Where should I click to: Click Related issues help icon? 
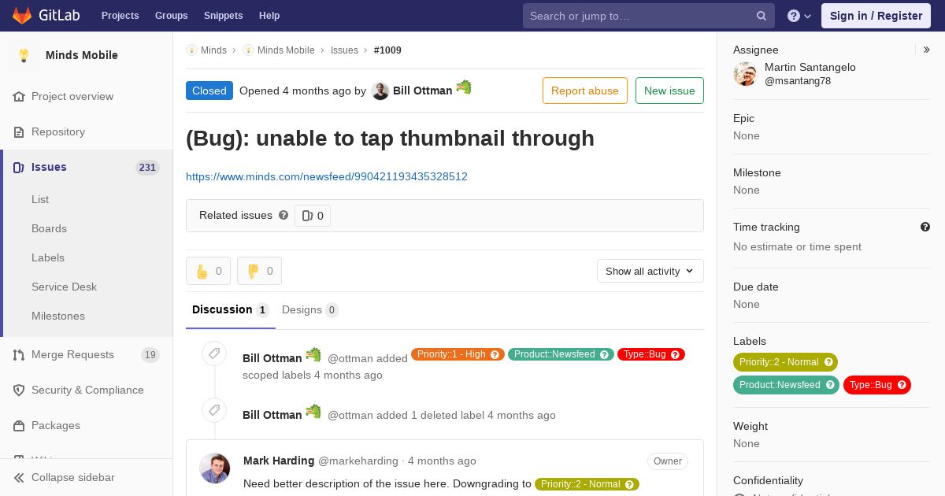283,215
